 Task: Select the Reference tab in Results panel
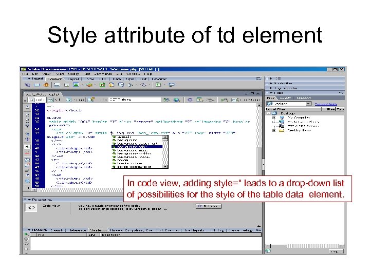click(x=78, y=230)
